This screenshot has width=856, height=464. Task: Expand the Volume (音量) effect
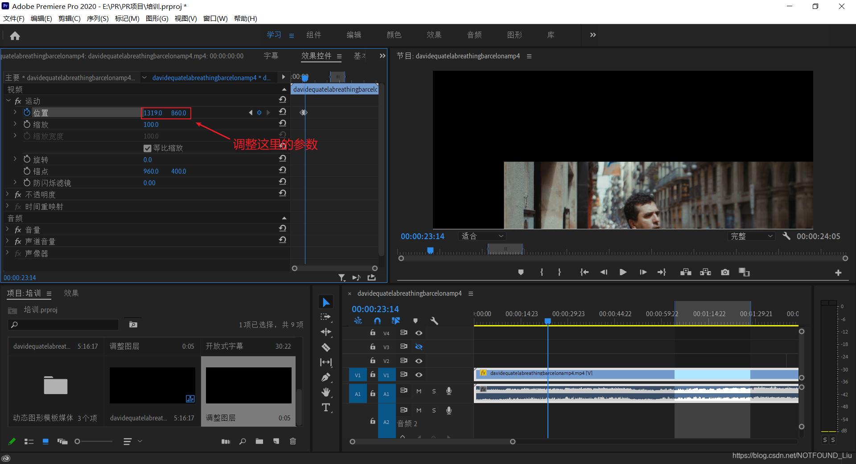coord(8,229)
